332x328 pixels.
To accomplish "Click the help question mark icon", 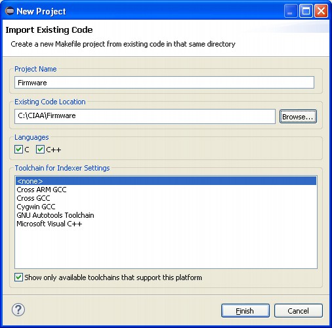I will (18, 310).
